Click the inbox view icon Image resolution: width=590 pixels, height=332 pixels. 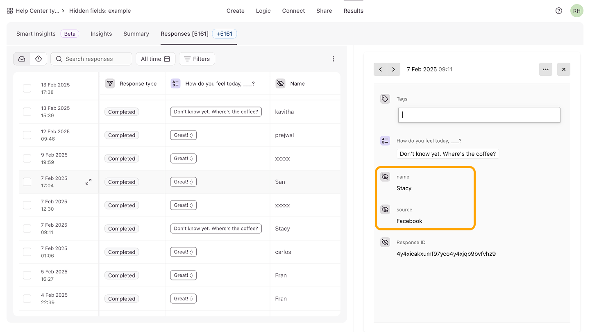(x=22, y=59)
